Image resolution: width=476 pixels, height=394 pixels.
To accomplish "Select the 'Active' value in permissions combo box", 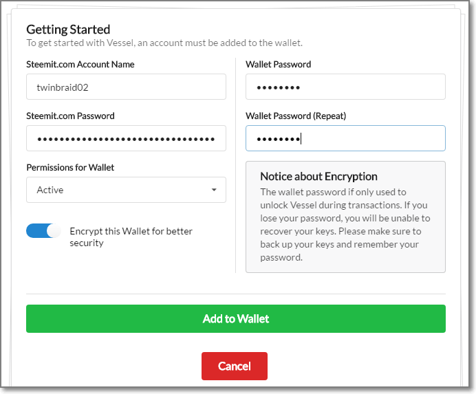I will (x=50, y=190).
